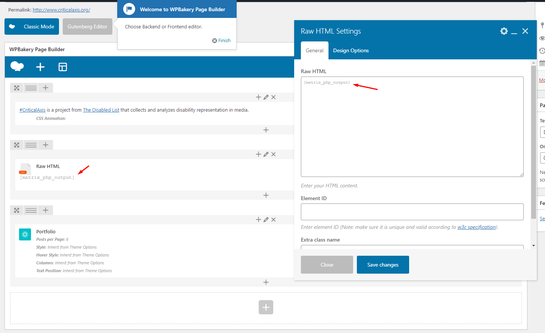Prepend element in Portfolio column
545x333 pixels.
[258, 220]
